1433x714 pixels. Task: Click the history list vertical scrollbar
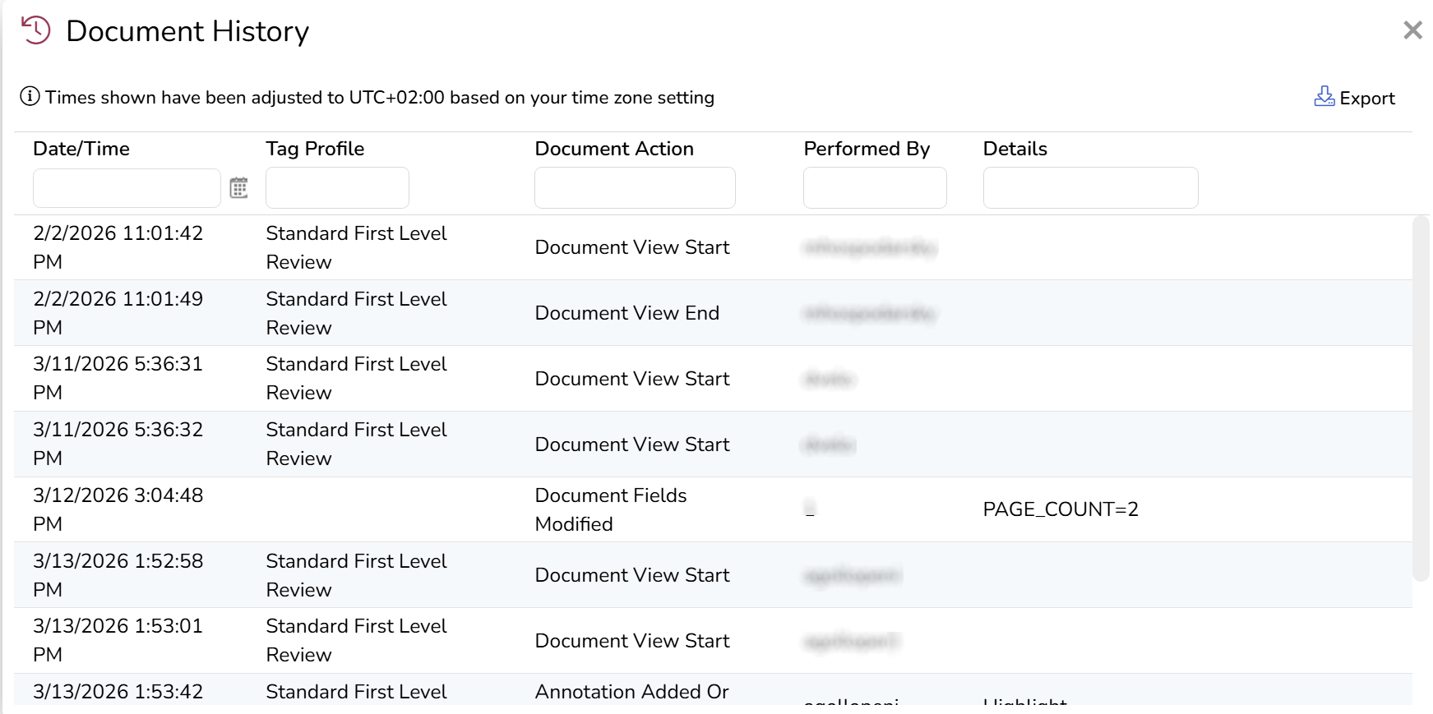click(1420, 398)
